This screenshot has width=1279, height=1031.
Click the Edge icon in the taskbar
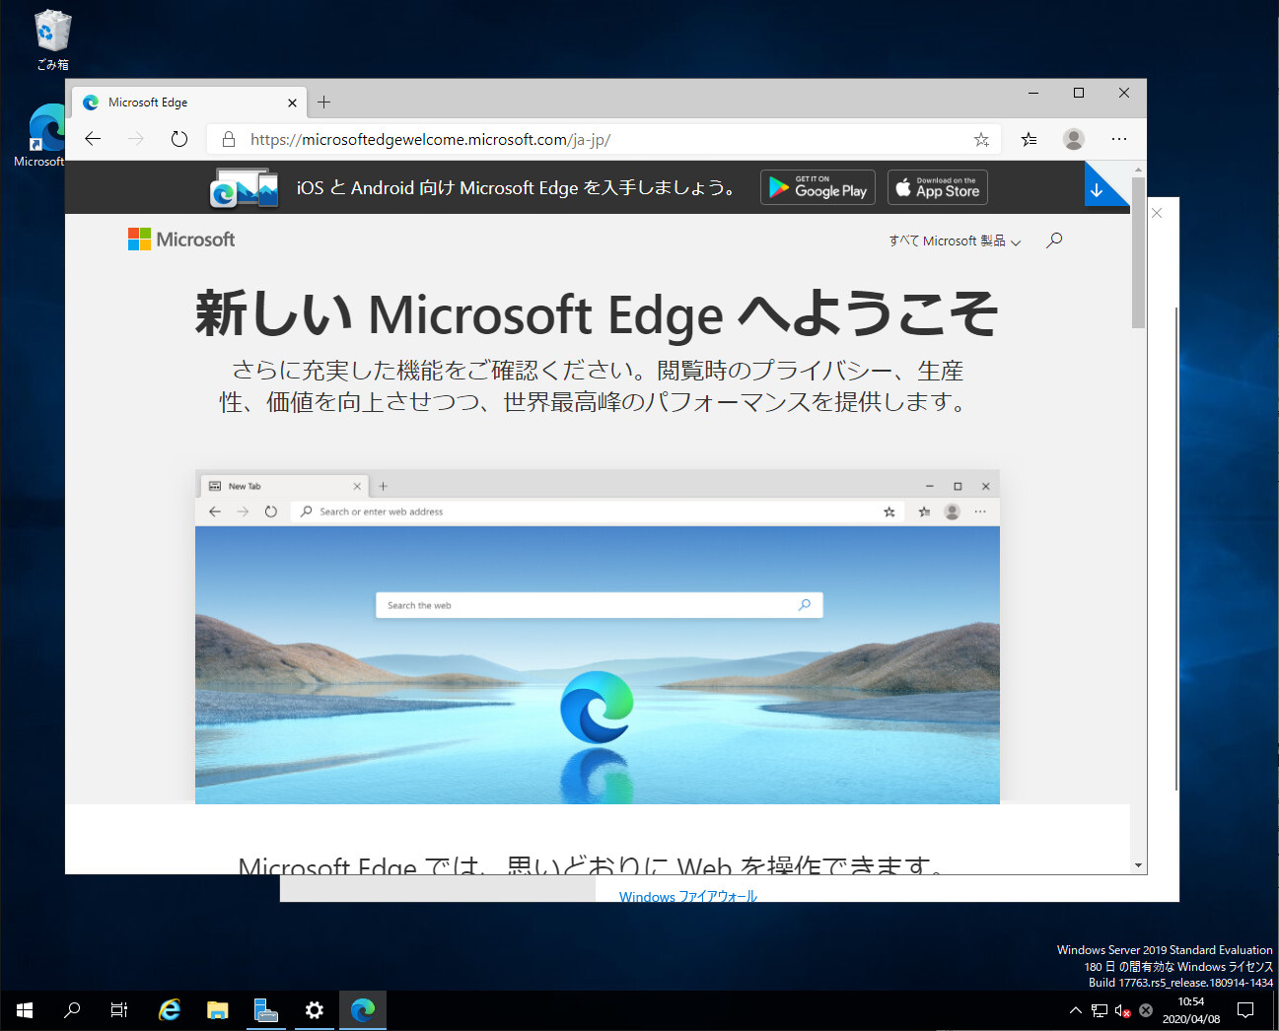[x=363, y=1010]
